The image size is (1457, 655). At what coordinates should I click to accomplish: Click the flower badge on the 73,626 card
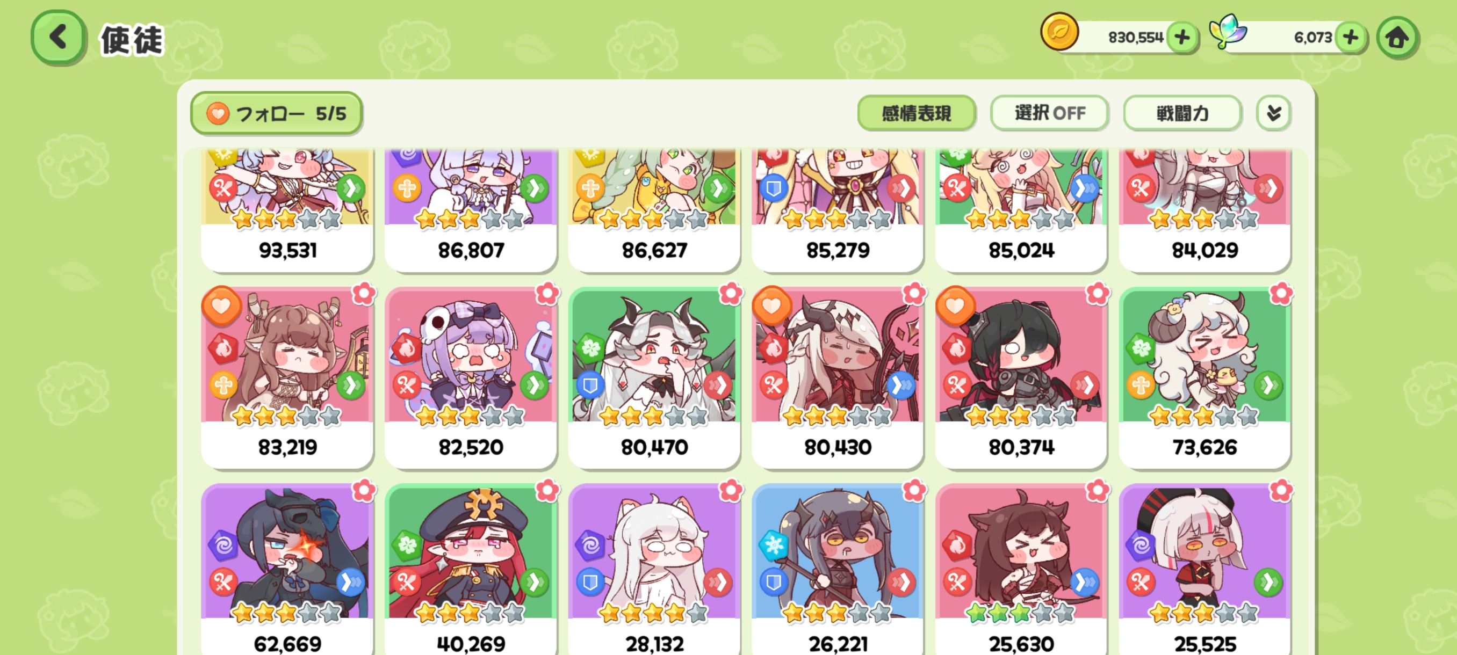(x=1281, y=293)
